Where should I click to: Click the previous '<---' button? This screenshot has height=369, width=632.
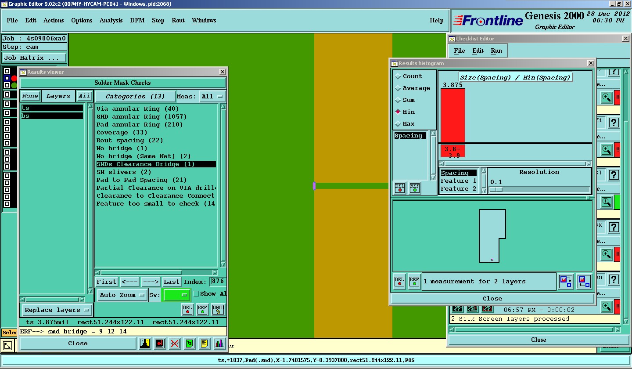130,282
